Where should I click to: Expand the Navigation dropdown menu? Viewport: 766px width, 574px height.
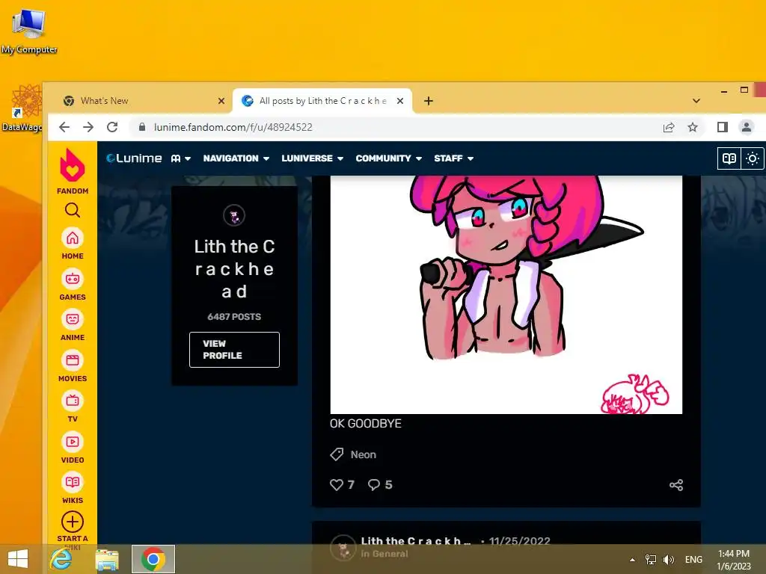(236, 158)
